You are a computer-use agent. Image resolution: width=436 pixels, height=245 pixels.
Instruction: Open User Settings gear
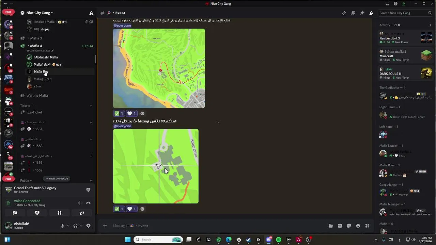[x=88, y=226]
